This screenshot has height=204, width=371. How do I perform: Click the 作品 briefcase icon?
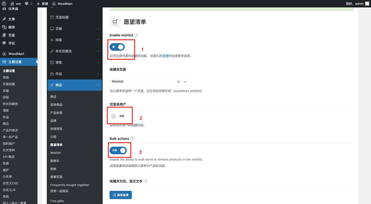pyautogui.click(x=52, y=74)
